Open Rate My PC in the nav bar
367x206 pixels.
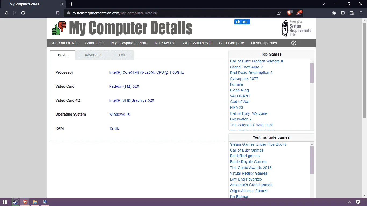165,43
